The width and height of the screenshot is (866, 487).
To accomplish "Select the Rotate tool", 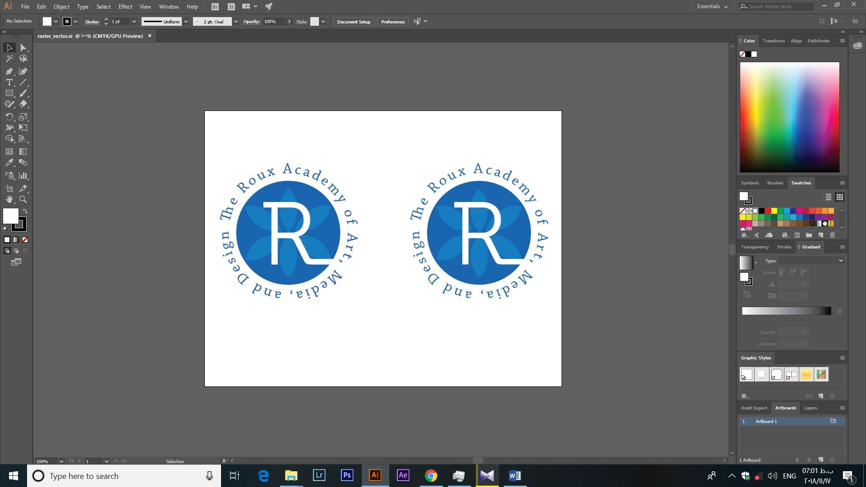I will (9, 117).
